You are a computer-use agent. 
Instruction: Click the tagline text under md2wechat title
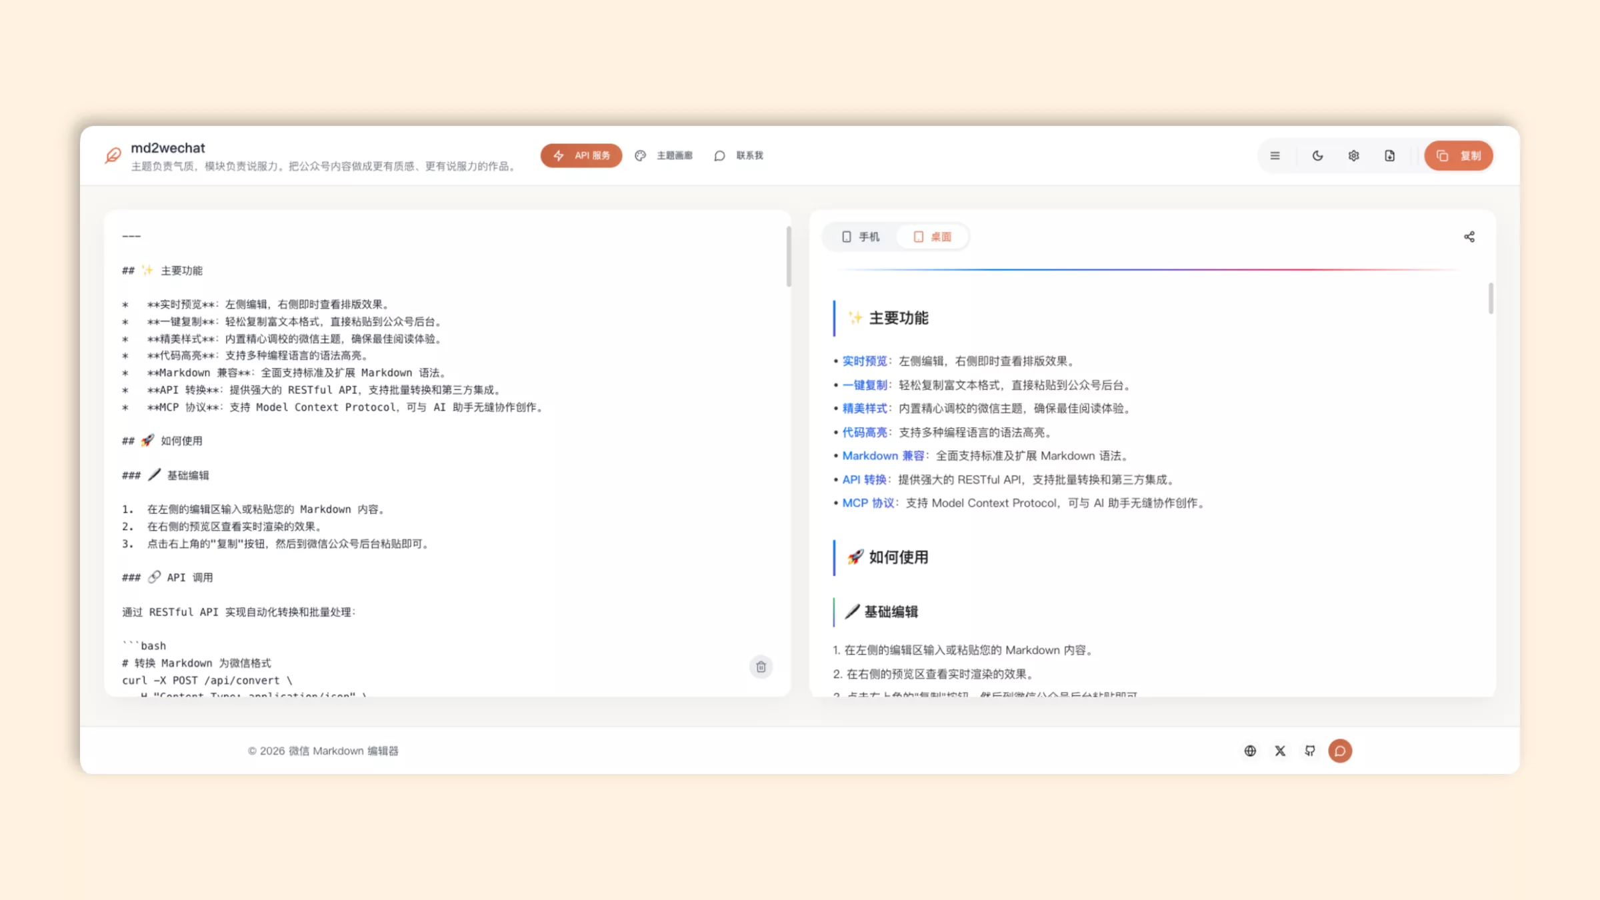tap(324, 166)
